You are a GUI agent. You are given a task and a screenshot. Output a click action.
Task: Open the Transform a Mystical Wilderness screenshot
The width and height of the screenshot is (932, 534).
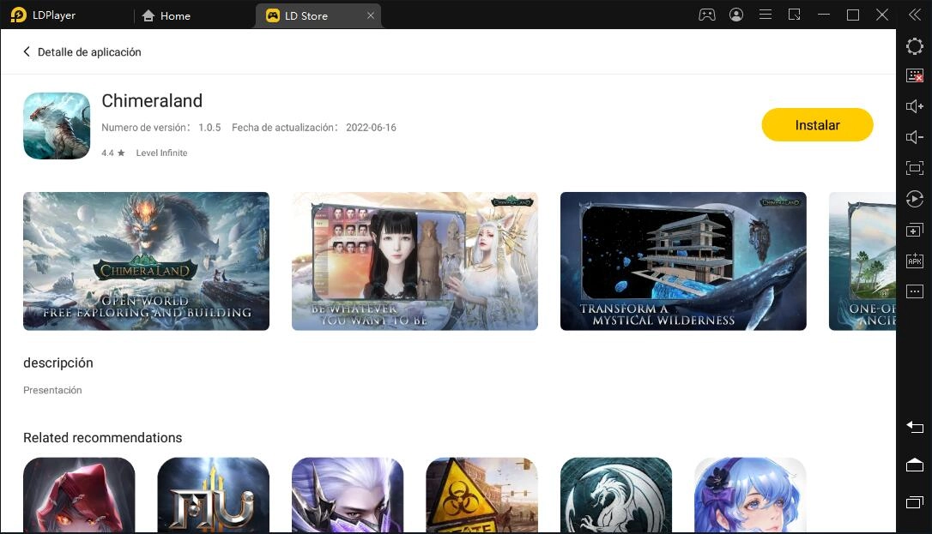pyautogui.click(x=683, y=261)
